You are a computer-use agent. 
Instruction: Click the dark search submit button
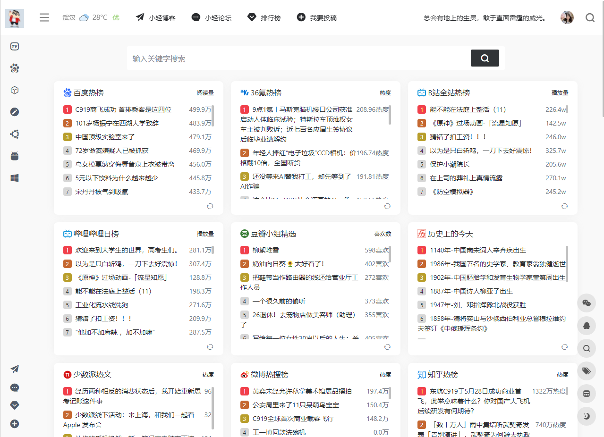coord(485,58)
